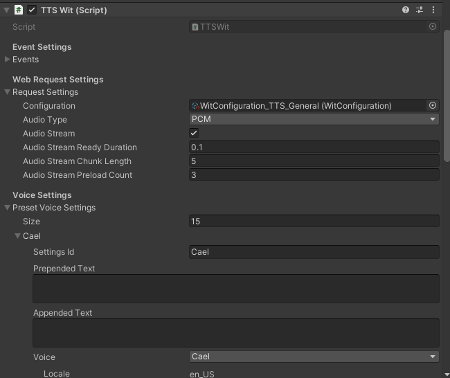Click the Appended Text area
This screenshot has width=450, height=378.
pyautogui.click(x=236, y=333)
